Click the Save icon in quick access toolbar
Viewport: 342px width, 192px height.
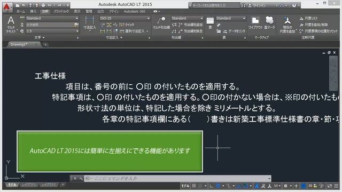[30, 5]
